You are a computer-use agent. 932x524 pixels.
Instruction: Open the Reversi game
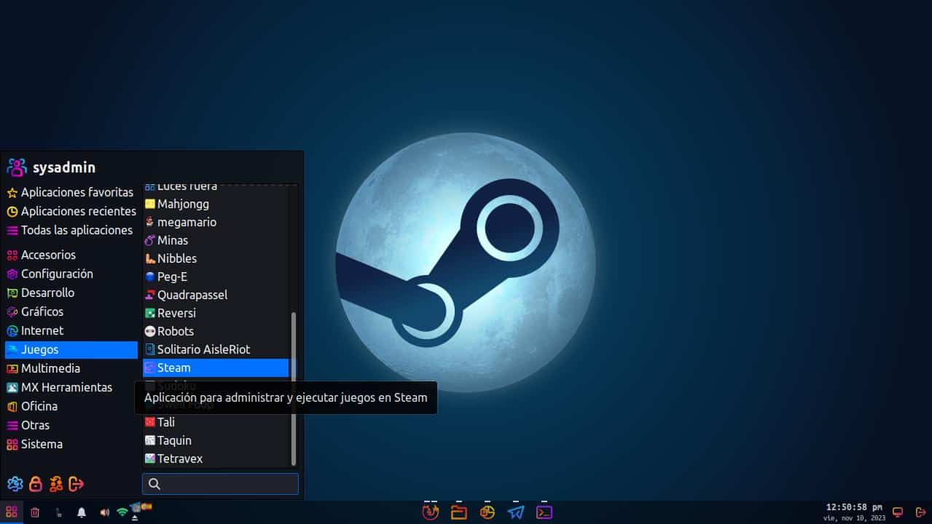[216, 313]
